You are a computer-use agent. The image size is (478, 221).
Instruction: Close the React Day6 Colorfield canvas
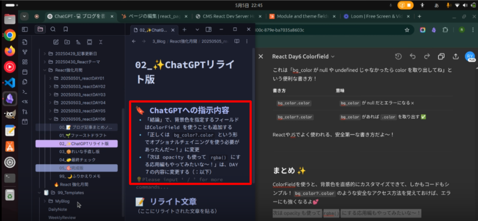pos(261,56)
